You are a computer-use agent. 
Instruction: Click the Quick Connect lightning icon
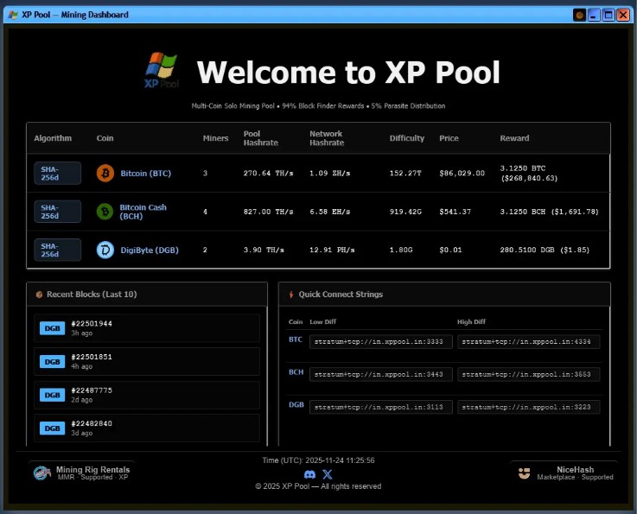point(291,295)
